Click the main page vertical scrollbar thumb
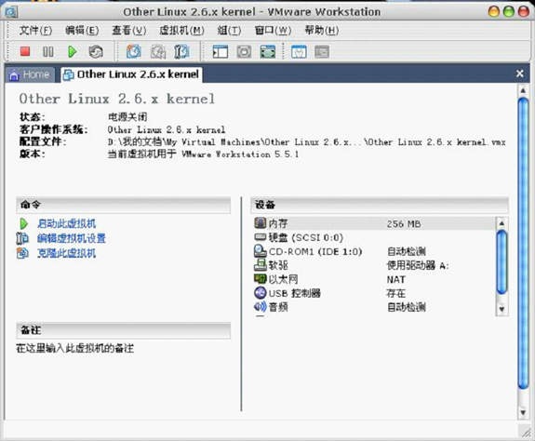The image size is (535, 441). pos(523,243)
